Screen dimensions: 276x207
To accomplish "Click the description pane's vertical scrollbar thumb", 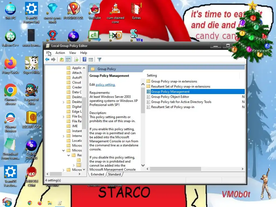I will click(x=143, y=100).
